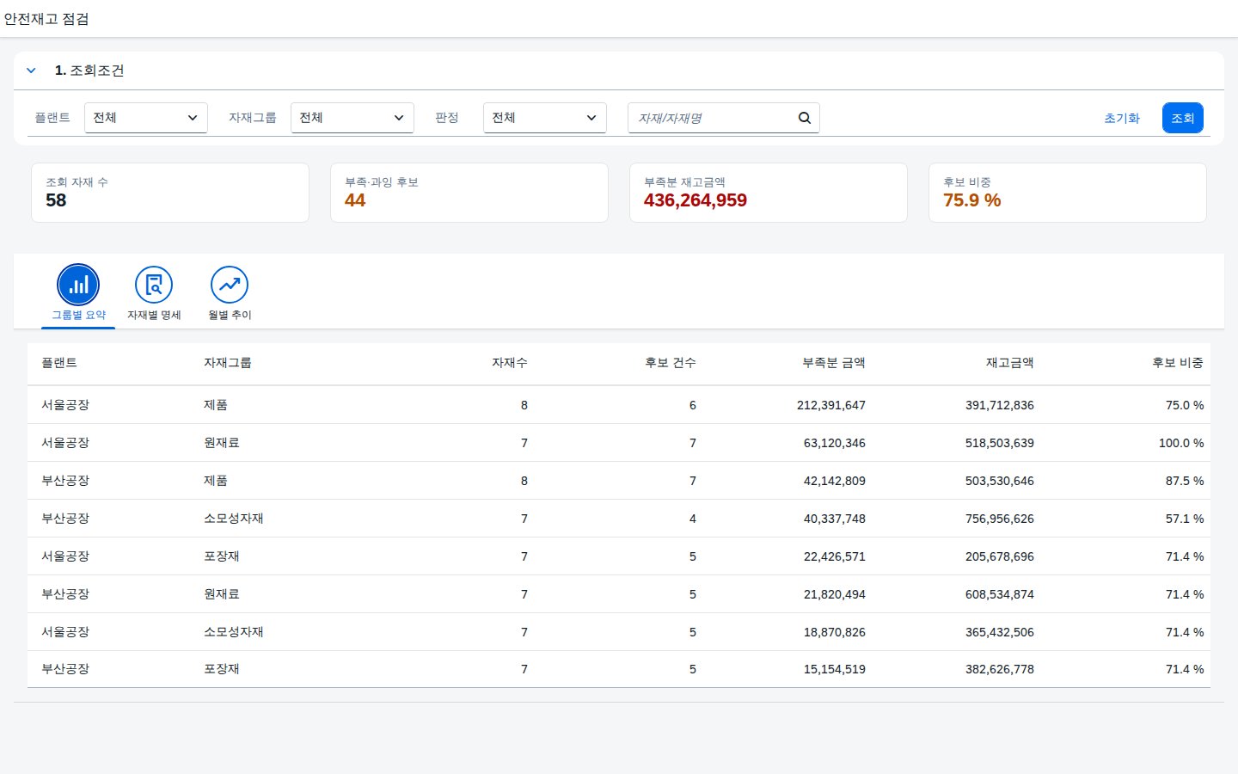Click the 초기화 reset link

pos(1122,118)
